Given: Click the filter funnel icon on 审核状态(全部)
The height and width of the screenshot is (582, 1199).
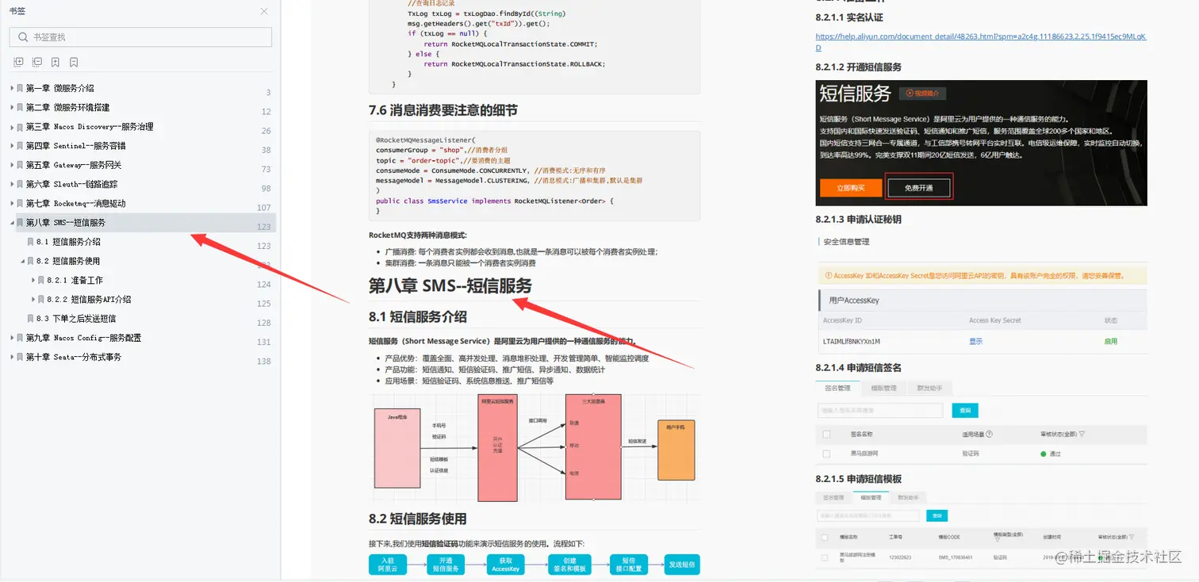Looking at the screenshot, I should tap(1082, 434).
